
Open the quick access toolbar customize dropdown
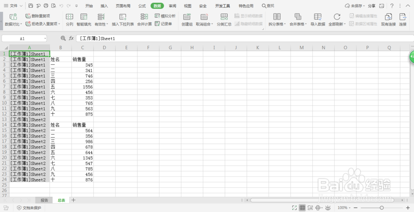click(77, 5)
